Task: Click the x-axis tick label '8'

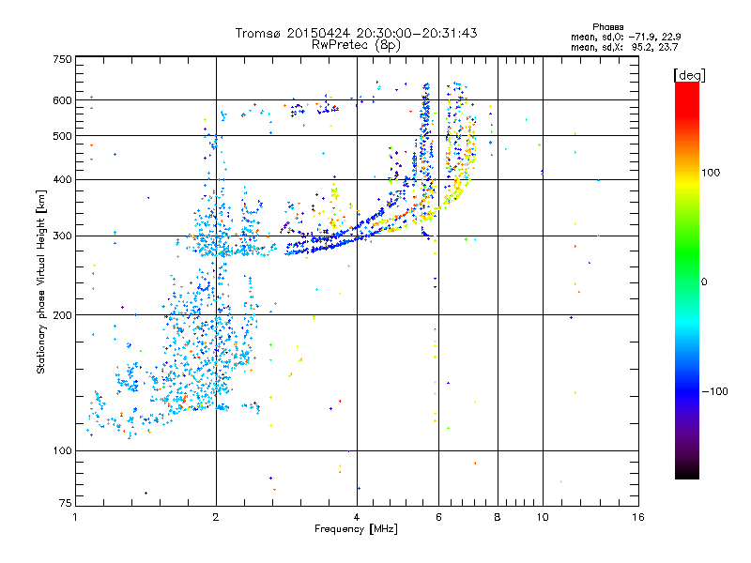Action: click(x=498, y=517)
